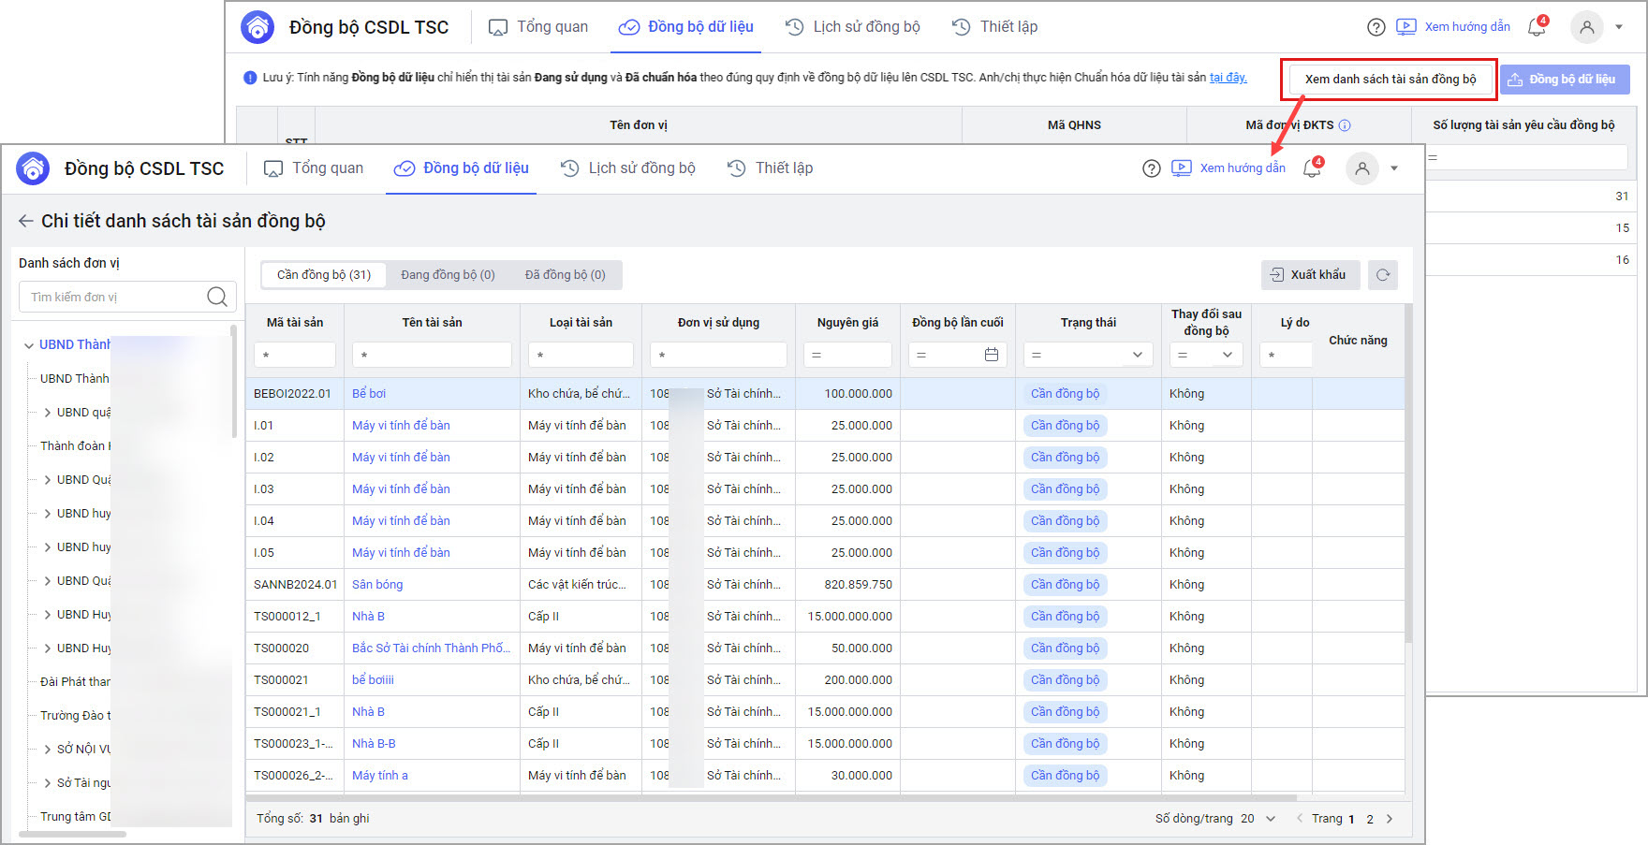The width and height of the screenshot is (1648, 845).
Task: Click the info icon beside Mã đơn vị ĐKTS
Action: [x=1345, y=125]
